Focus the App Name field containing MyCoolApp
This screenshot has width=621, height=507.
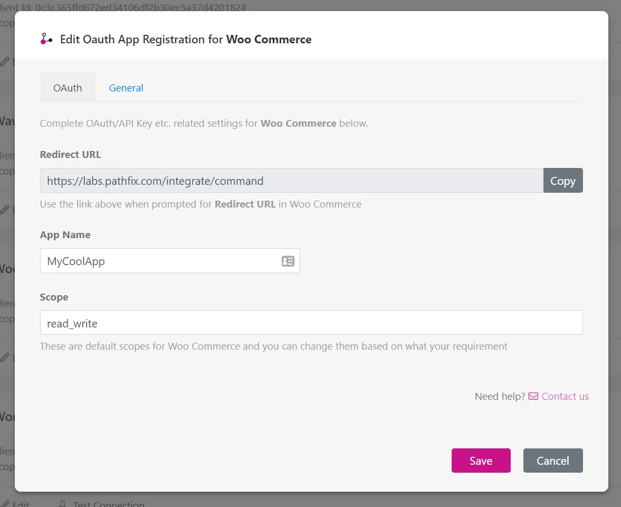[x=169, y=261]
